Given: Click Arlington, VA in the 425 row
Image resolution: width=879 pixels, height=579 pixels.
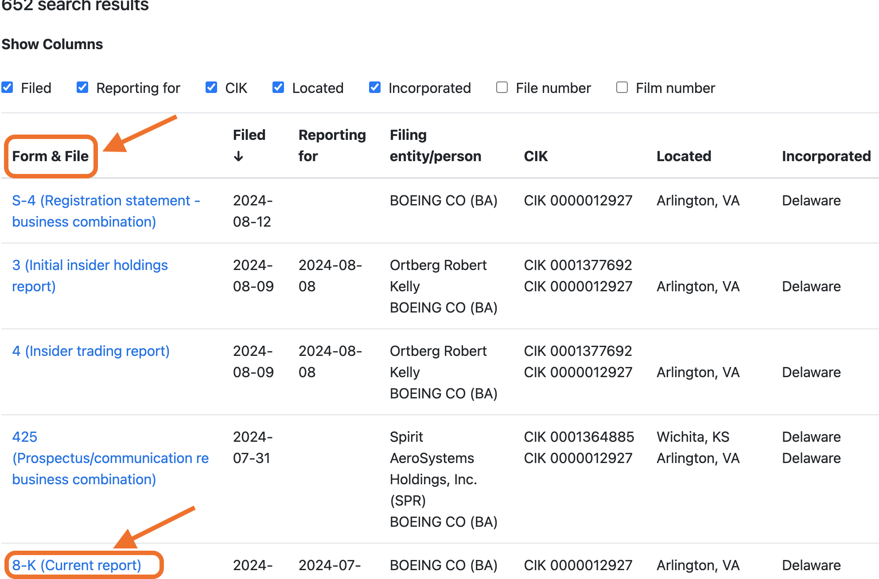Looking at the screenshot, I should pyautogui.click(x=698, y=458).
